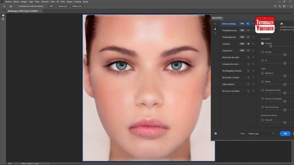Click download icon for Limpieza de rostro
294x165 pixels.
[x=248, y=64]
